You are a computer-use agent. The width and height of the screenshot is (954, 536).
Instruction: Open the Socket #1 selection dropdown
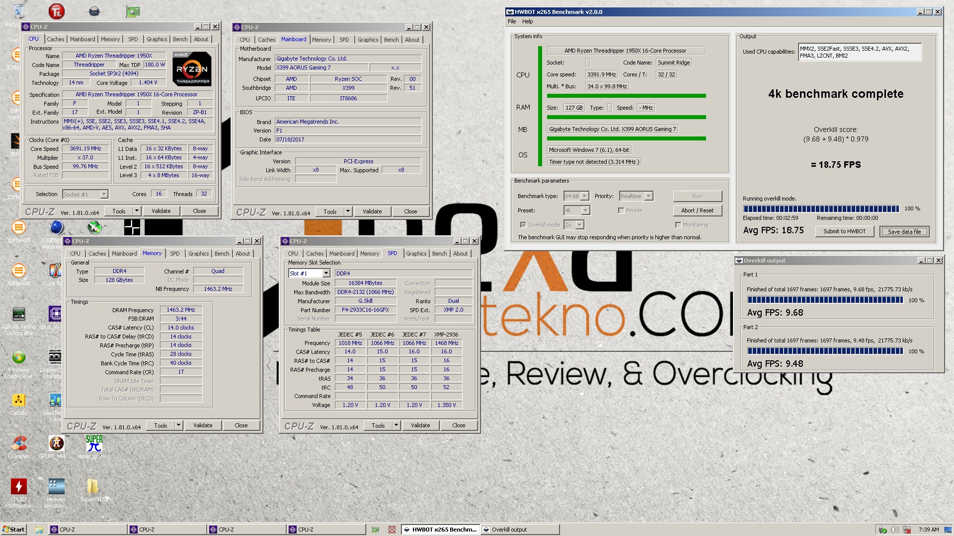pyautogui.click(x=85, y=194)
